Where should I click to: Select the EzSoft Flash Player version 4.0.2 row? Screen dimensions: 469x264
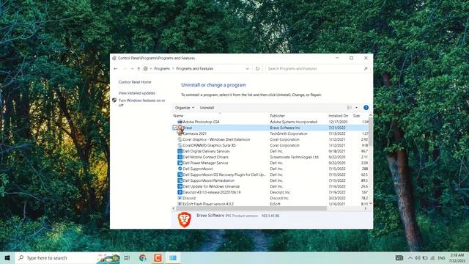point(270,204)
